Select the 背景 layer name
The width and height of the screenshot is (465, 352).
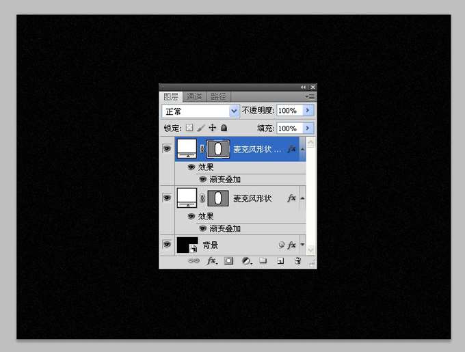point(210,245)
